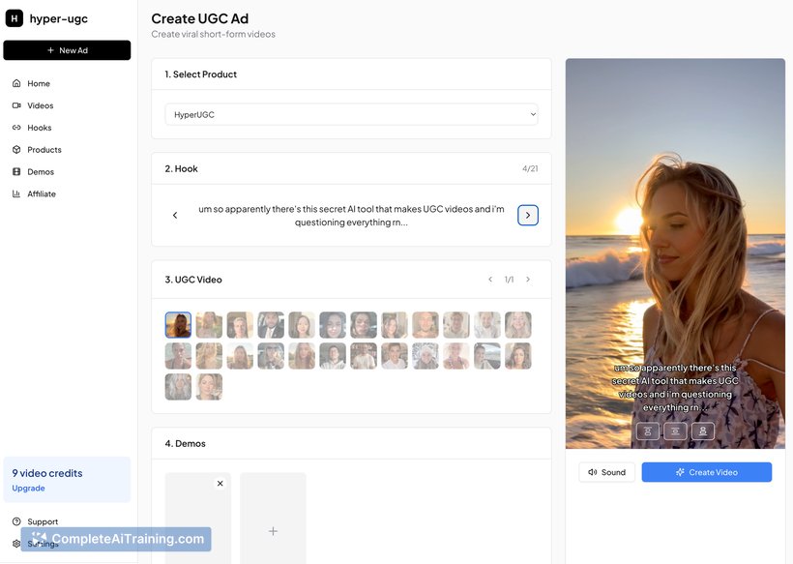Click the Create UGC Ad heading

[x=200, y=18]
